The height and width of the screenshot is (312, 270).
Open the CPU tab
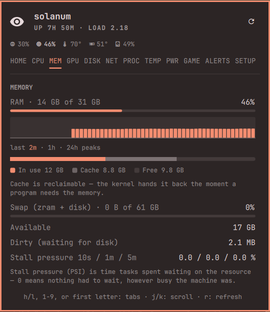coord(38,61)
